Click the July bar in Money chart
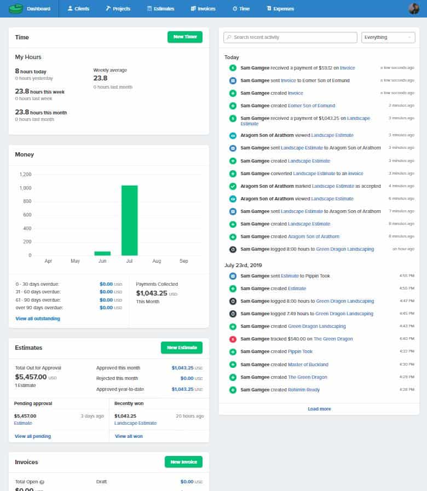The width and height of the screenshot is (427, 491). 130,221
